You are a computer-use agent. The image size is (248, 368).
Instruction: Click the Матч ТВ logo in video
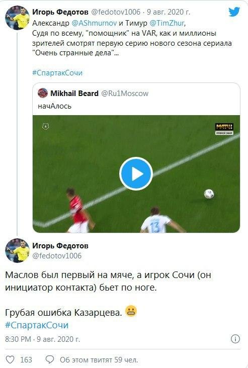[224, 129]
